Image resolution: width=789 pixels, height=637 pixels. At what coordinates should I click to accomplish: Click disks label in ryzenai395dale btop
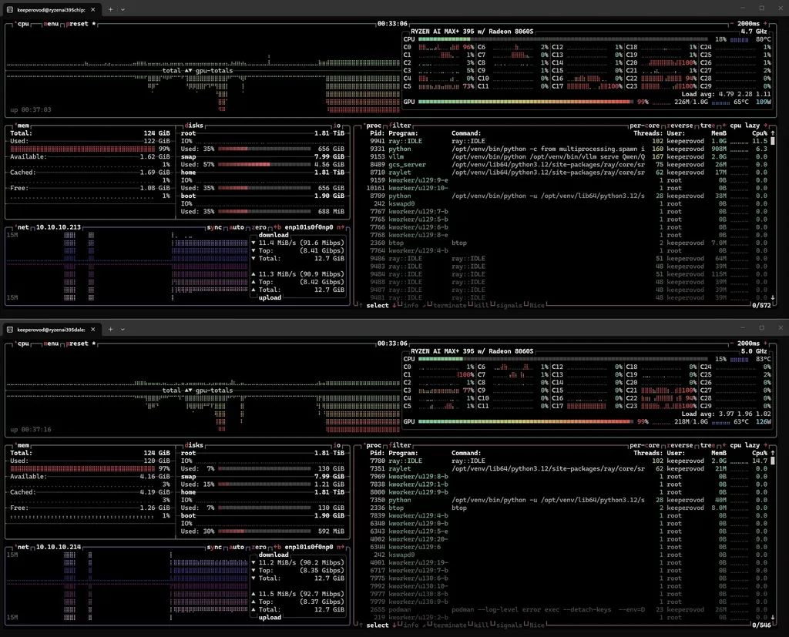click(194, 445)
